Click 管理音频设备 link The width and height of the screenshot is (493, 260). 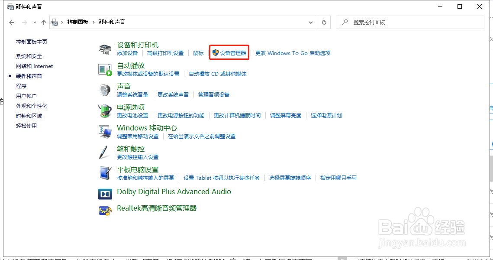coord(214,95)
